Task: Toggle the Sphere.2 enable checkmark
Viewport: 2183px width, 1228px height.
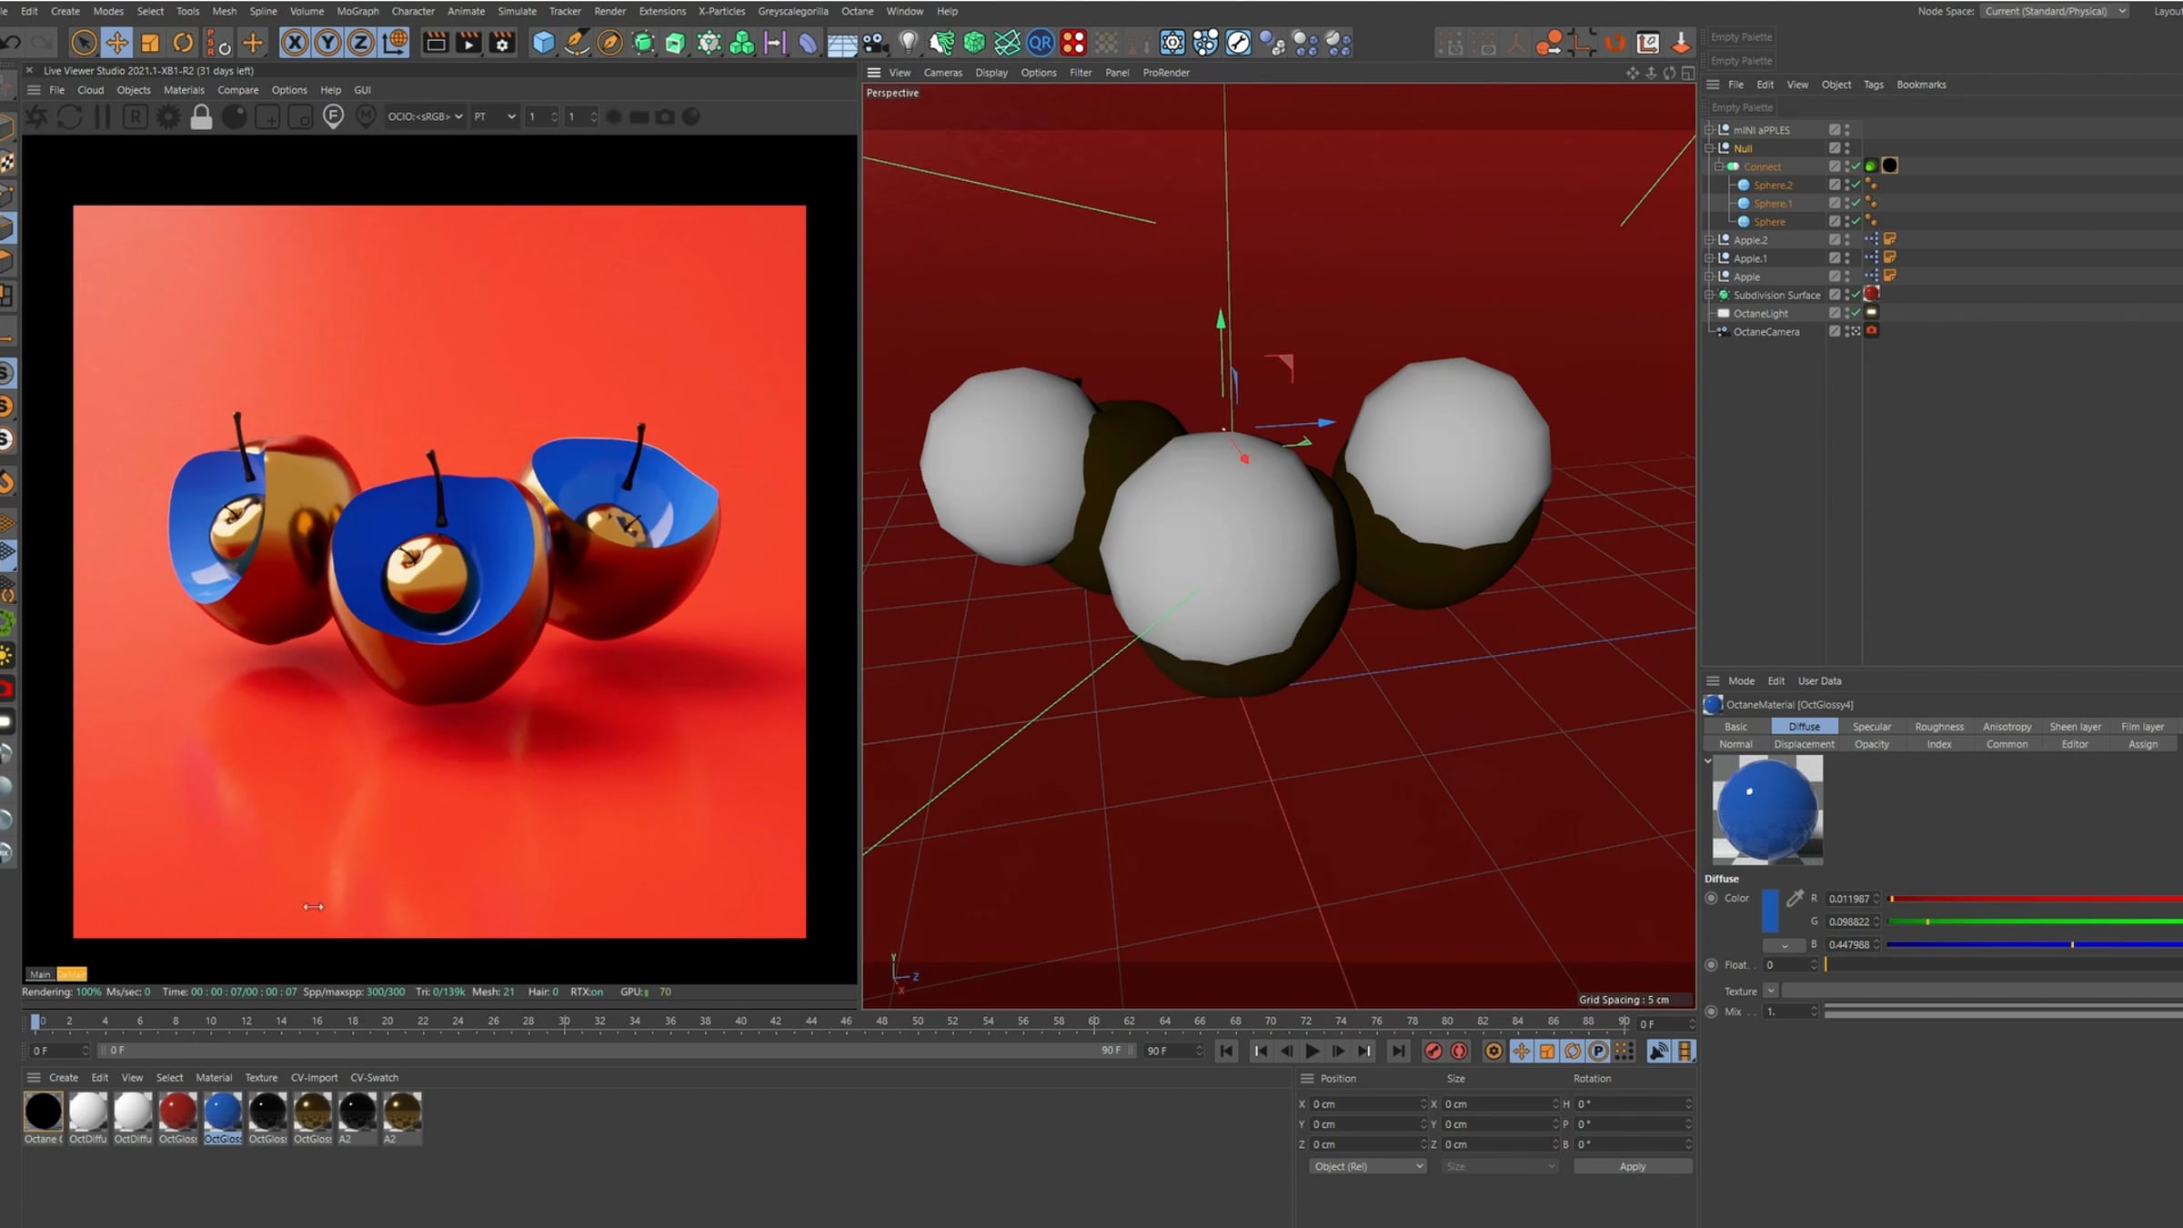Action: click(x=1856, y=185)
